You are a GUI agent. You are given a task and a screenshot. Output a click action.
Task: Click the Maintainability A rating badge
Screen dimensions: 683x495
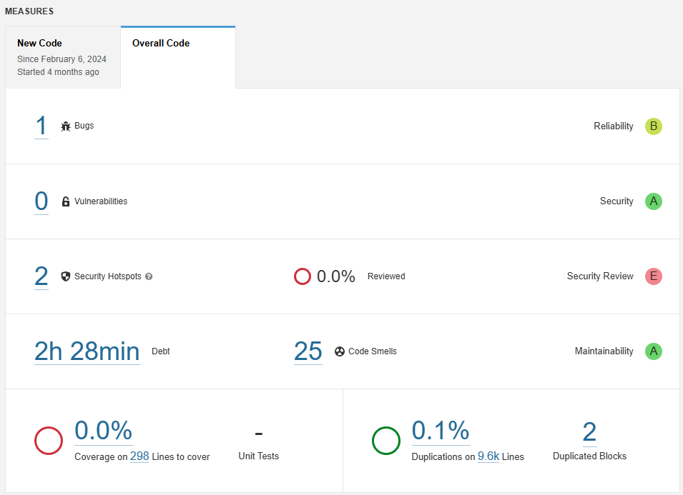pyautogui.click(x=654, y=351)
